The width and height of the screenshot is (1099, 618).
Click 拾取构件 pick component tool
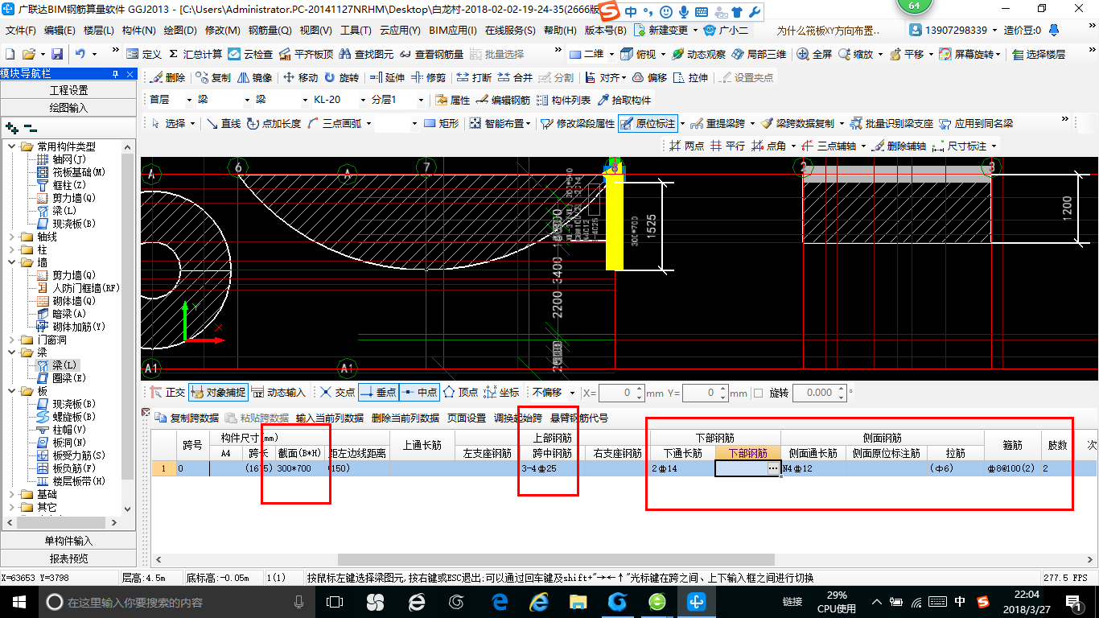[x=624, y=101]
